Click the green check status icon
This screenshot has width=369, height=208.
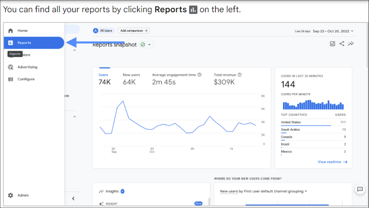click(143, 45)
